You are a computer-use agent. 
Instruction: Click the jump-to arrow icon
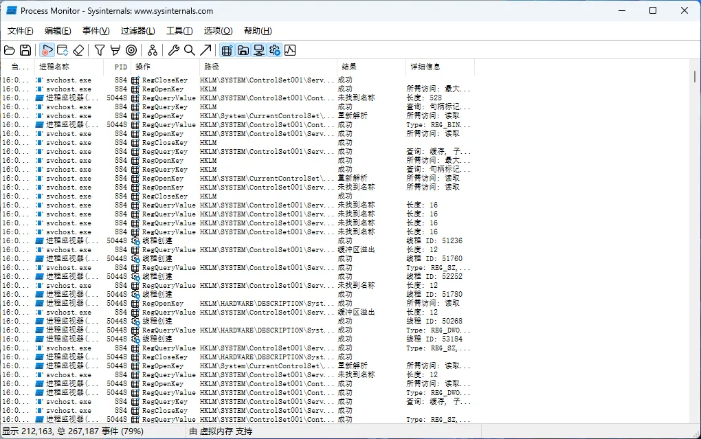pos(205,50)
